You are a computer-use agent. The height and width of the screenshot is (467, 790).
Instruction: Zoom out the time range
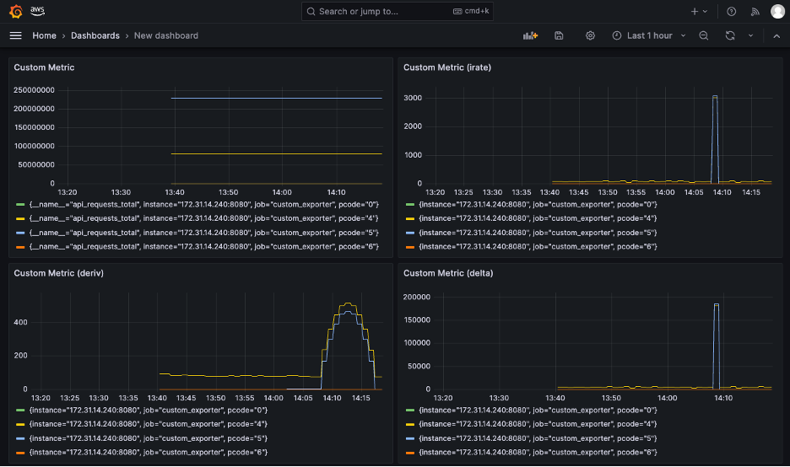(703, 35)
